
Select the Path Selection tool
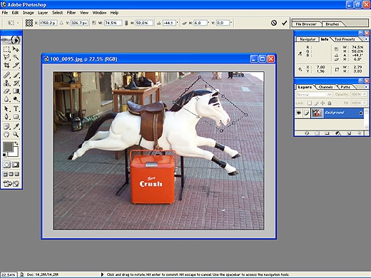(6, 109)
